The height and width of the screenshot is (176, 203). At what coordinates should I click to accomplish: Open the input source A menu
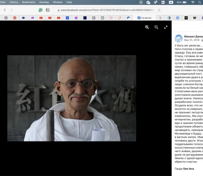coord(171,2)
